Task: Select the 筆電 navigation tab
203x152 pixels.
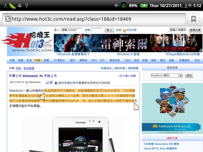Action: [x=46, y=60]
